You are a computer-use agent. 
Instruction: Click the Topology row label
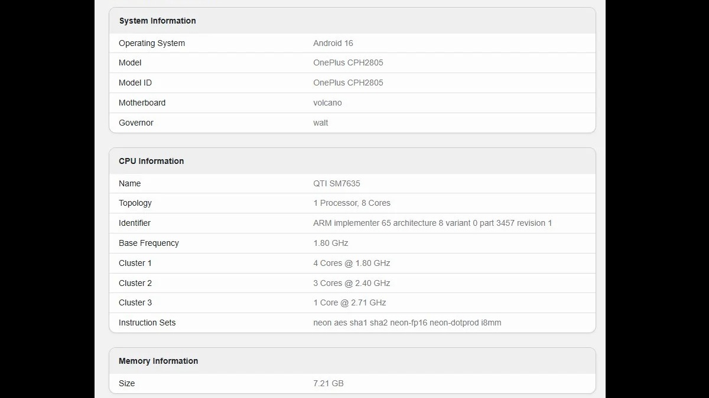point(135,203)
